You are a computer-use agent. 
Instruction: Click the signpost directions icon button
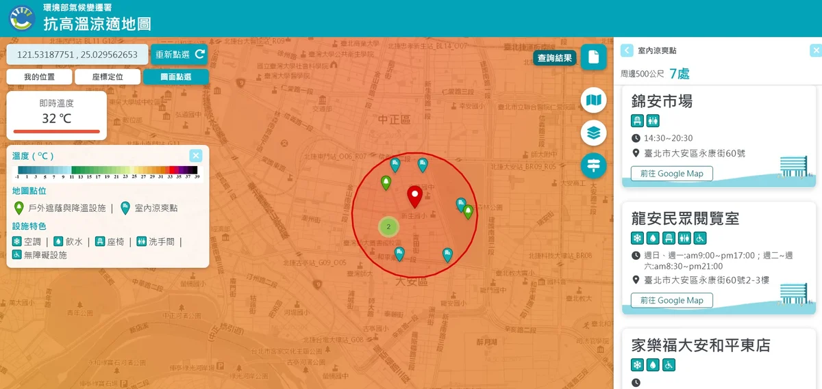tap(593, 165)
